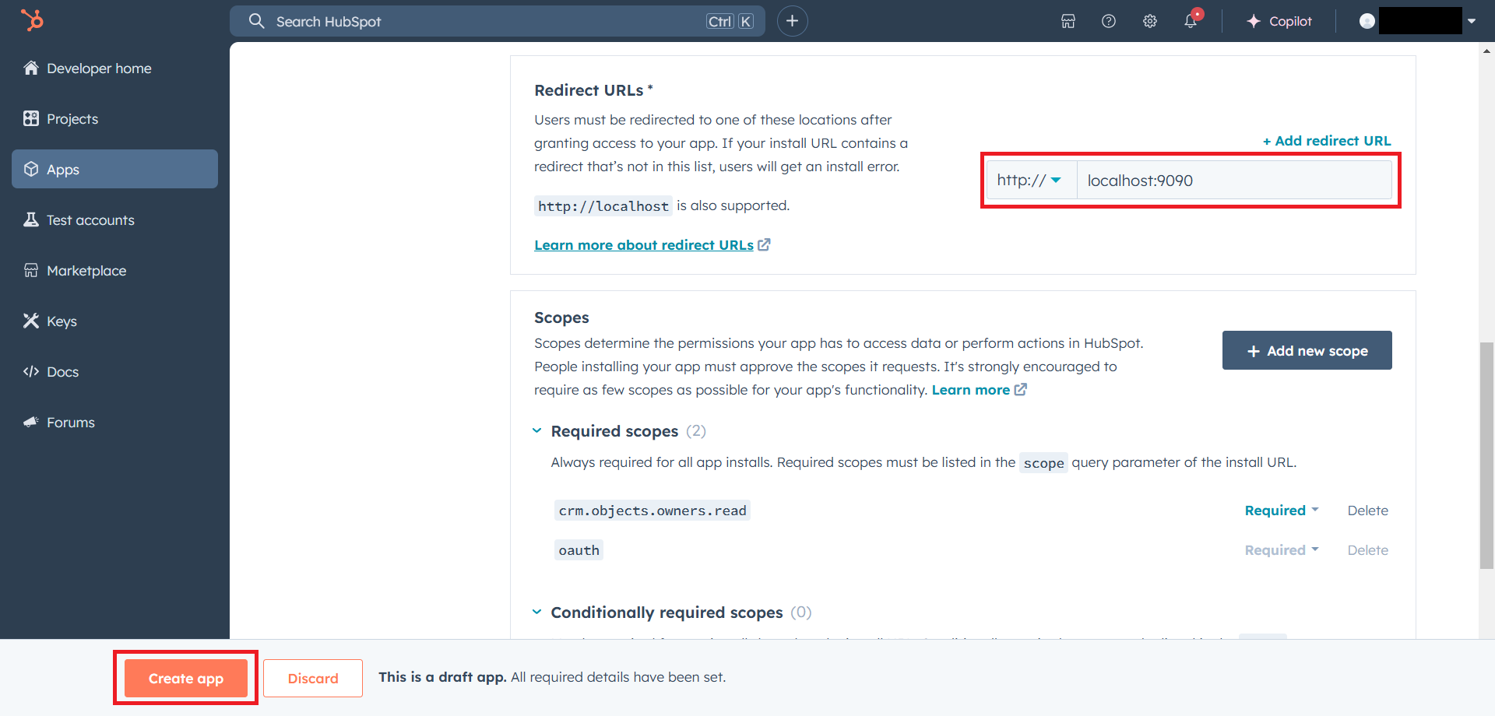Open Required dropdown for crm.objects.owners.read
This screenshot has height=716, width=1495.
[1282, 511]
